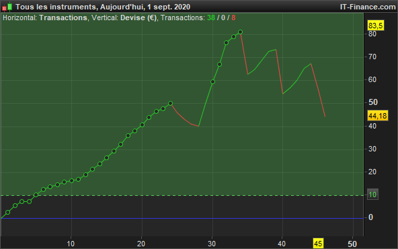
Task: Click the yellow 83,5 price label
Action: tap(376, 26)
